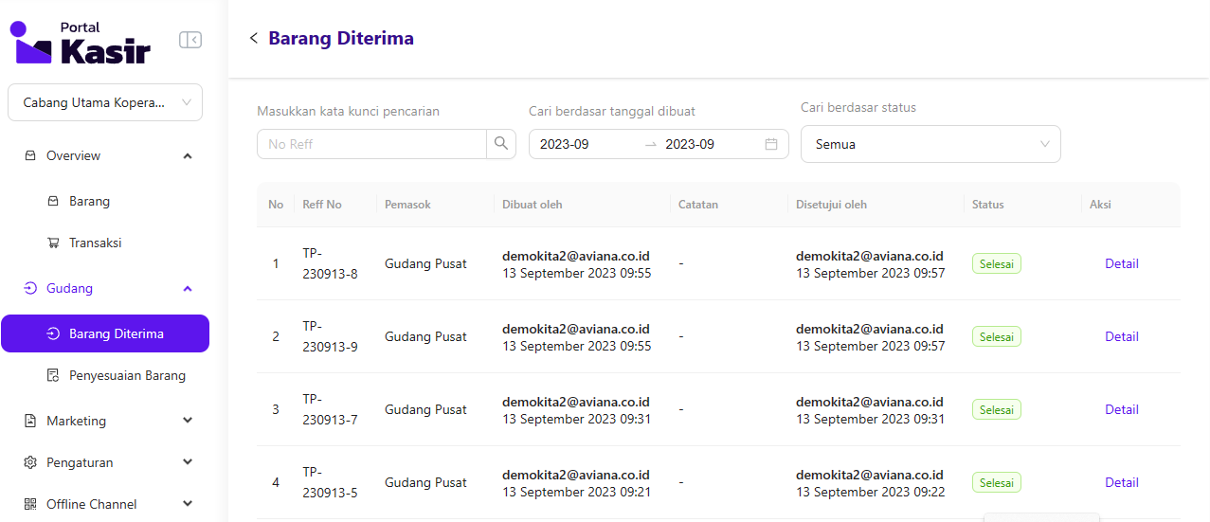Click the Portal Kasir logo

coord(81,43)
